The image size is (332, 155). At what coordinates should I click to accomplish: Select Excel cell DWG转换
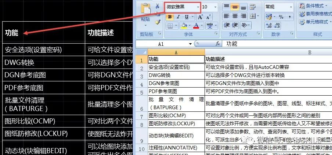tap(176, 75)
